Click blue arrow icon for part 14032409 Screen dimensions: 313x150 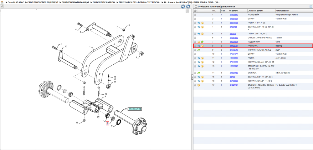pyautogui.click(x=199, y=58)
